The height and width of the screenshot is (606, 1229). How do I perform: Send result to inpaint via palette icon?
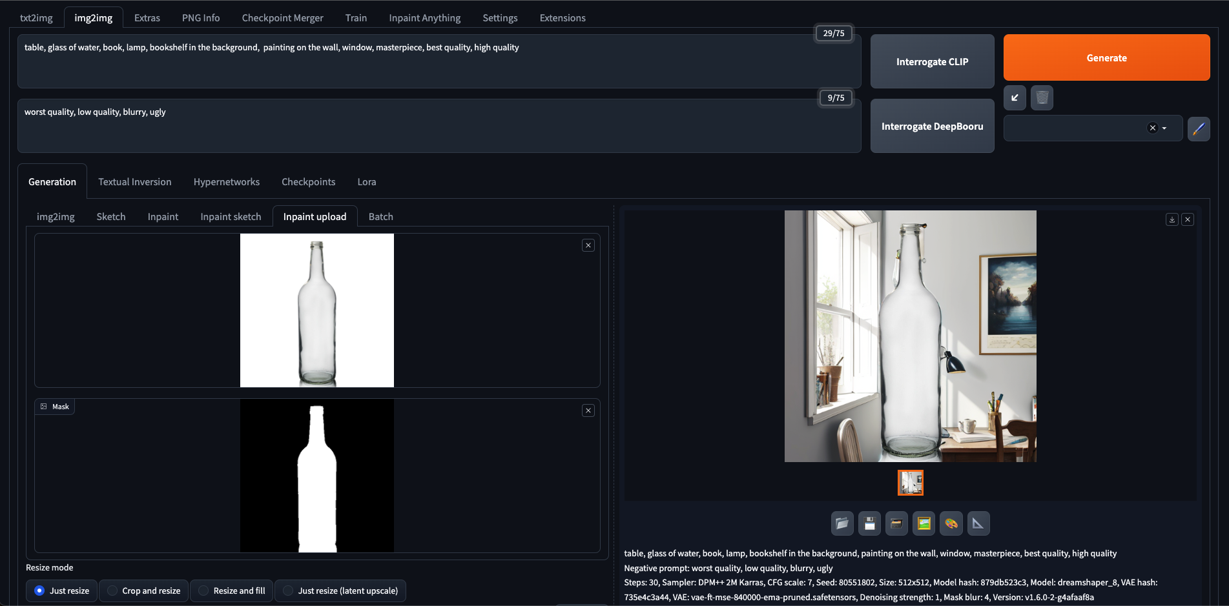click(951, 523)
